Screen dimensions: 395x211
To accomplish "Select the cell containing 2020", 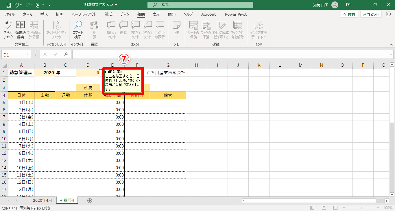I will (45, 72).
